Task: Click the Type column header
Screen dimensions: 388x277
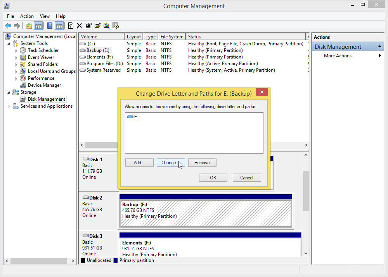Action: click(151, 37)
